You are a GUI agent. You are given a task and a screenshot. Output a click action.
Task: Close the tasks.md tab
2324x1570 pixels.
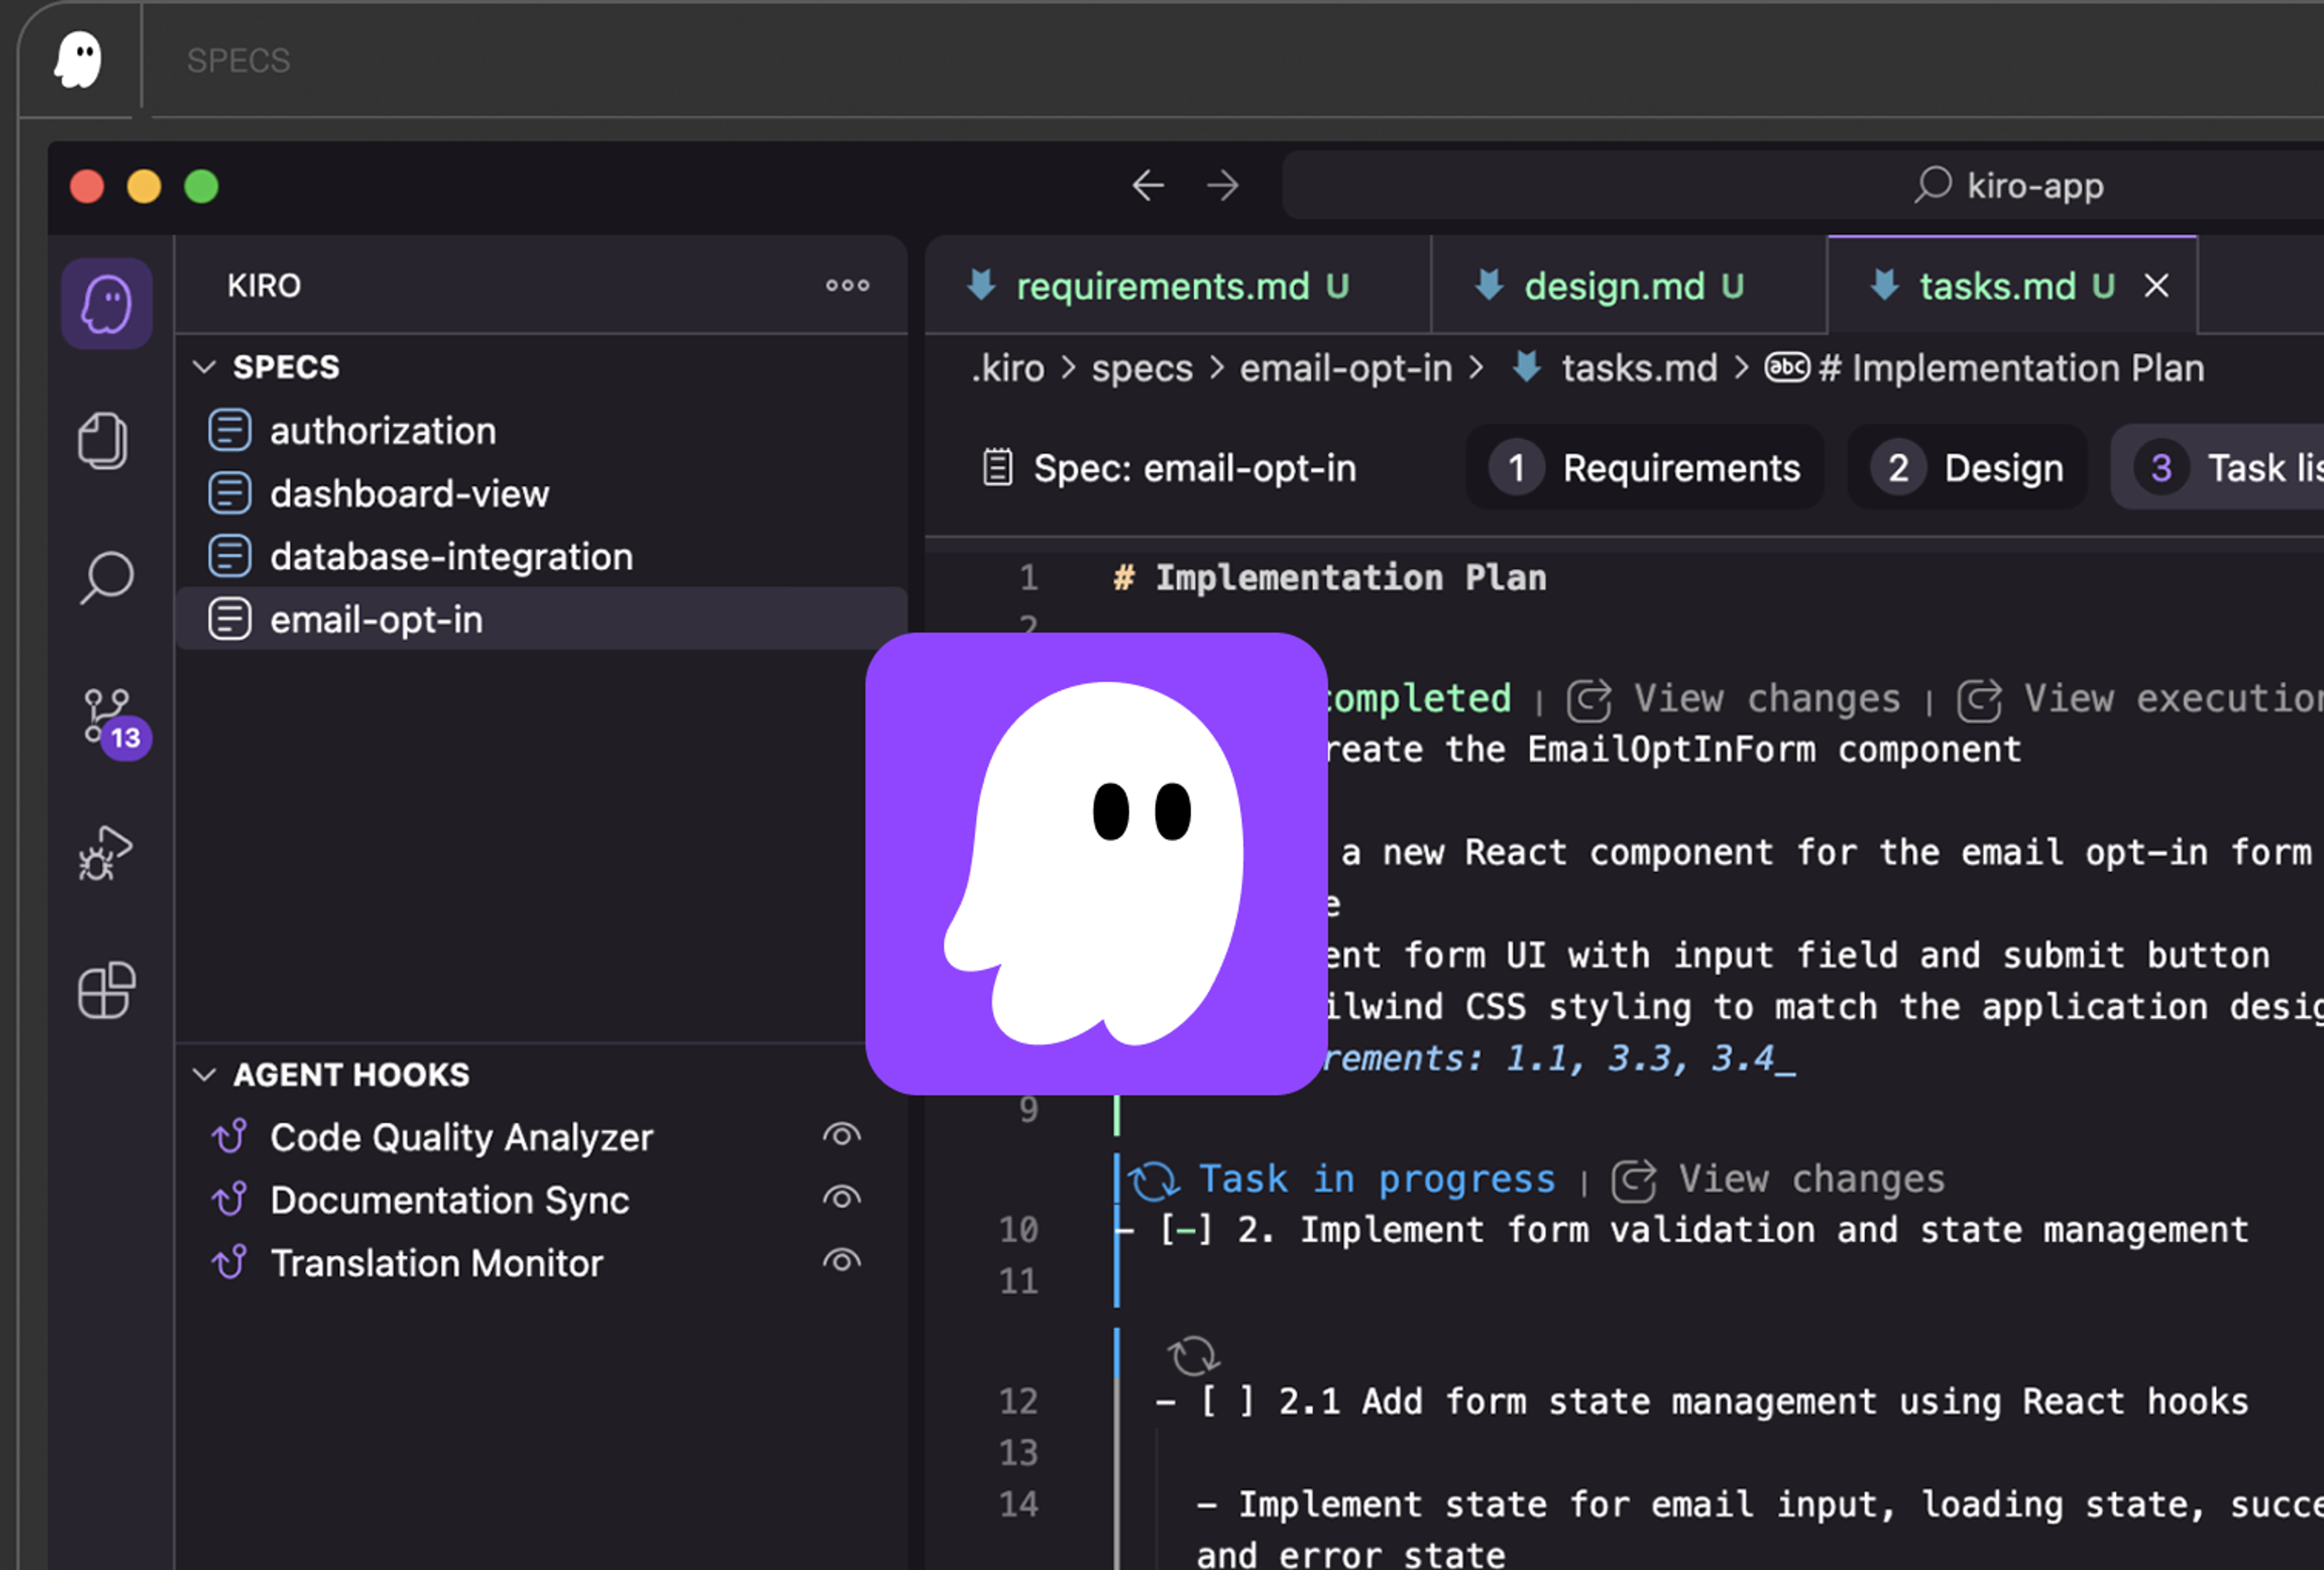2157,286
